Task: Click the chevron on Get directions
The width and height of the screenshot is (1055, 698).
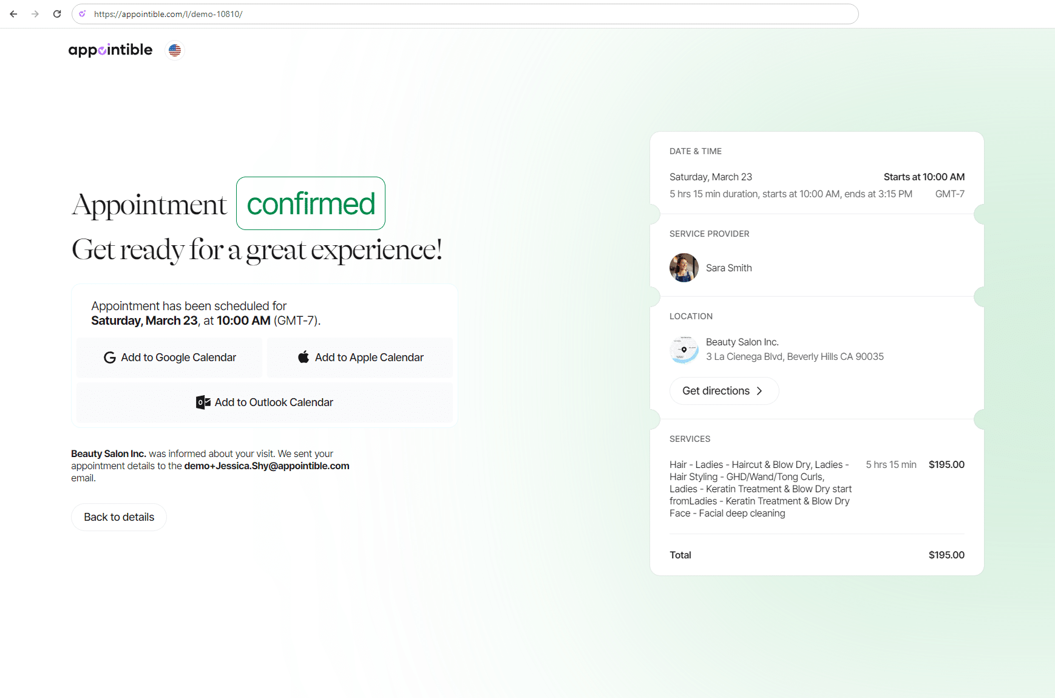Action: [x=761, y=391]
